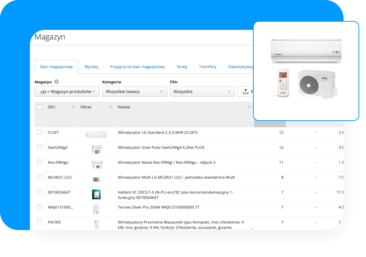The image size is (366, 257).
Task: Open the Magazyn produktów warehouse dropdown
Action: click(67, 91)
